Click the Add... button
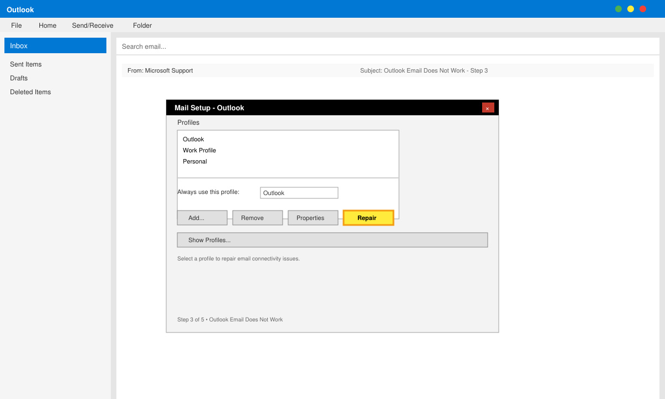The height and width of the screenshot is (399, 665). (202, 218)
